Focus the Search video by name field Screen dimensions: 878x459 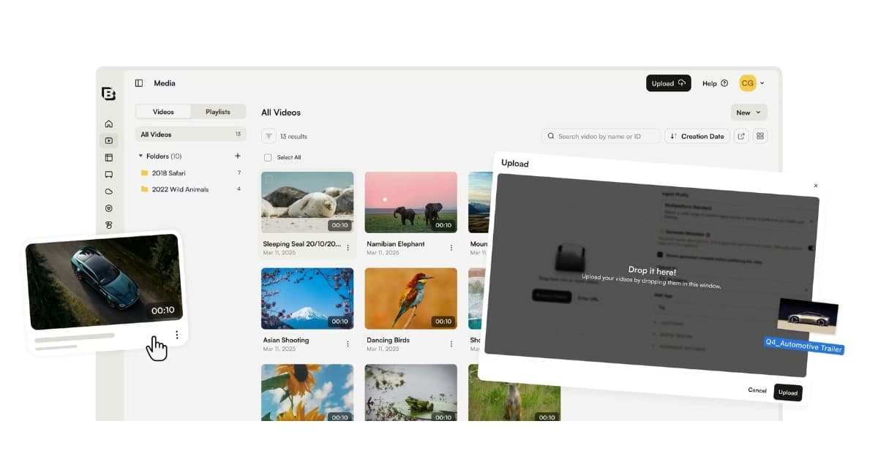[600, 136]
